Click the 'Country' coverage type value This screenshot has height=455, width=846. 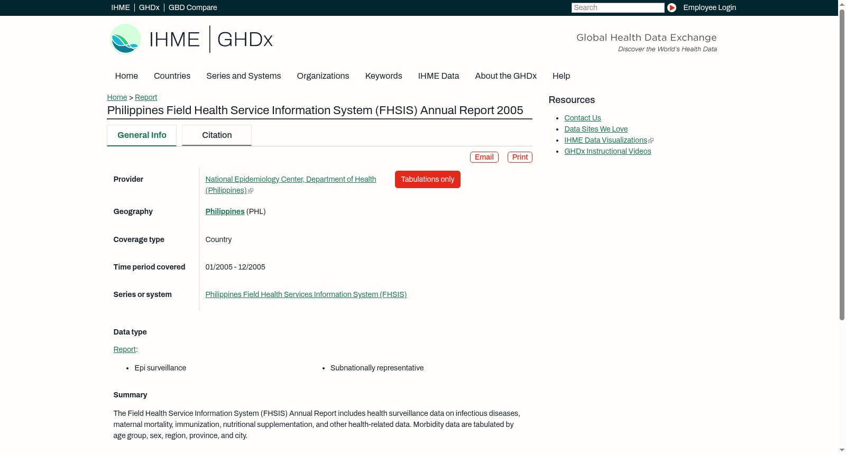tap(218, 239)
